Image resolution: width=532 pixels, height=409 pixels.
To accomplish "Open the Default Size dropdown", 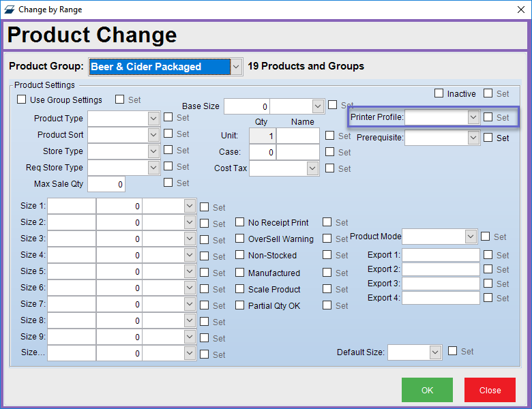I will coord(435,352).
